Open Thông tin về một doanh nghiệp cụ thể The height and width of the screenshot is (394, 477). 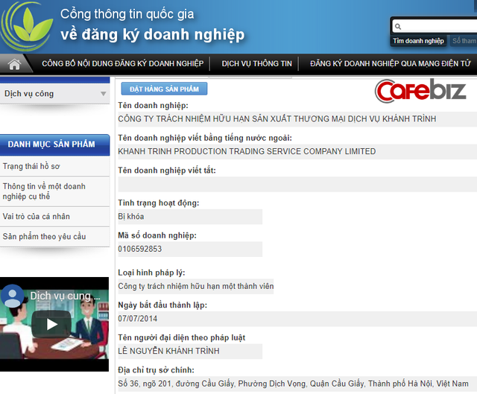point(44,191)
